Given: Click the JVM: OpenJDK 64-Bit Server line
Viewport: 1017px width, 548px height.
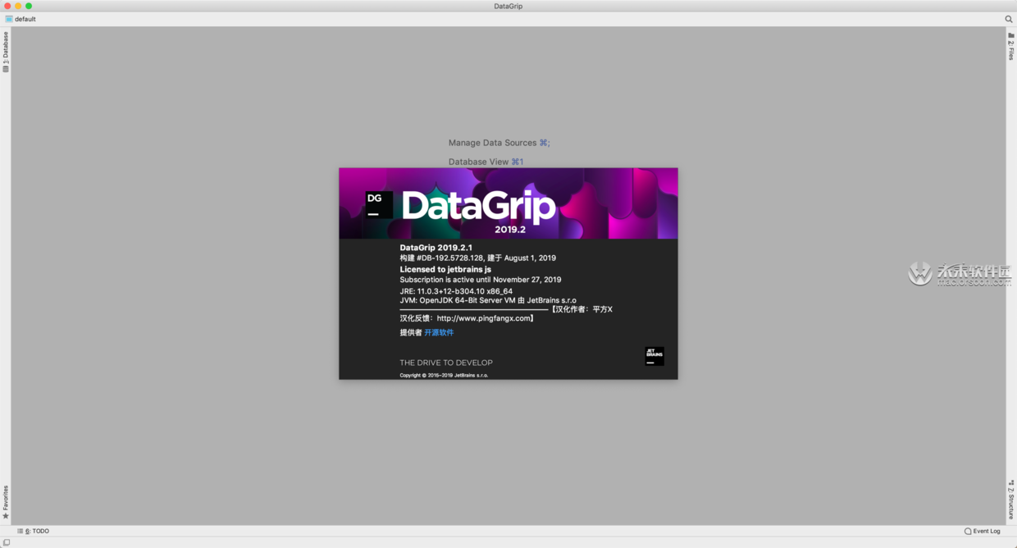Looking at the screenshot, I should coord(488,300).
